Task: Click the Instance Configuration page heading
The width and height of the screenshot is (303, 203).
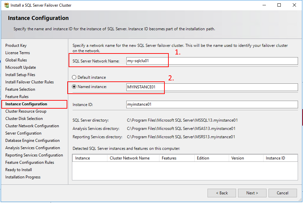Action: click(x=38, y=18)
